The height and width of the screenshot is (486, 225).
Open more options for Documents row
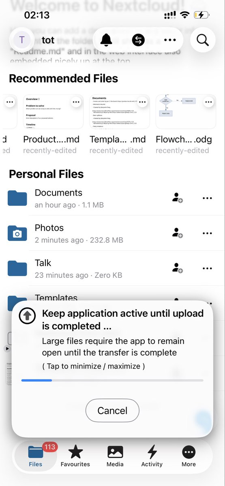[x=207, y=198]
